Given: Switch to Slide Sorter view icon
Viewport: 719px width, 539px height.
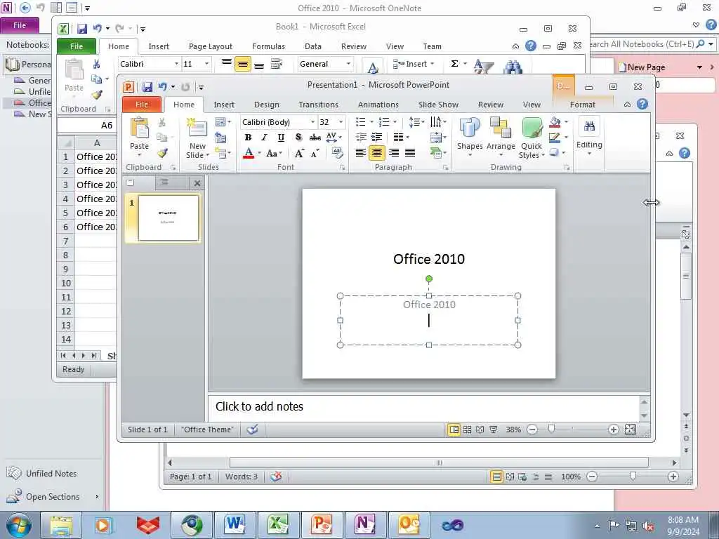Looking at the screenshot, I should [467, 430].
